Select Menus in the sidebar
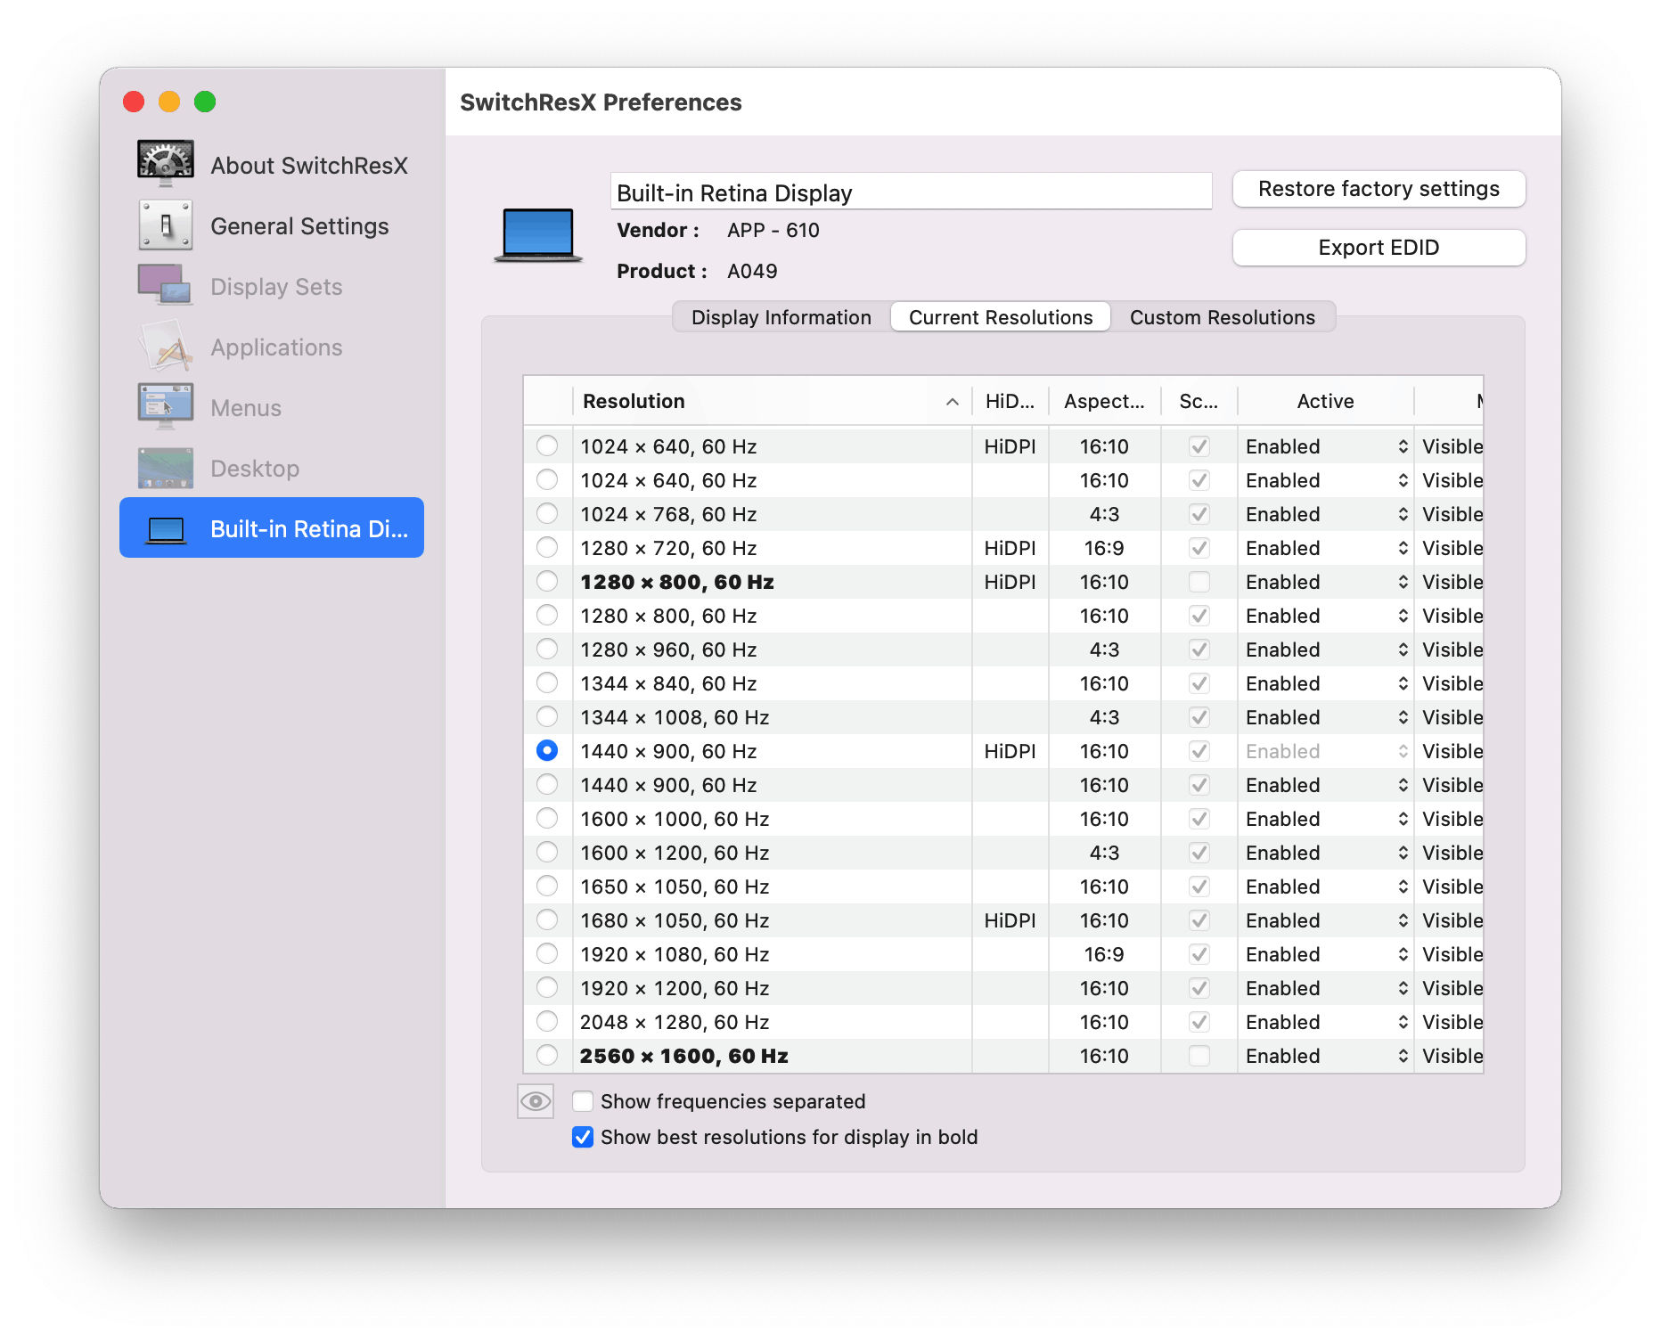Viewport: 1661px width, 1340px height. [245, 407]
